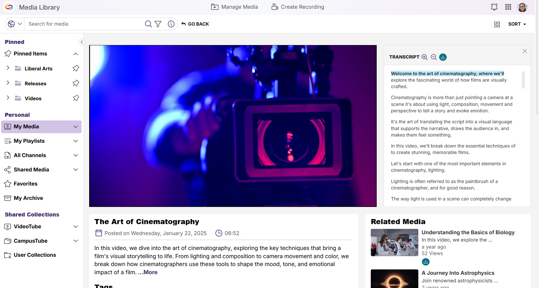Open All Channels
Screen dimensions: 539x288
(x=30, y=155)
